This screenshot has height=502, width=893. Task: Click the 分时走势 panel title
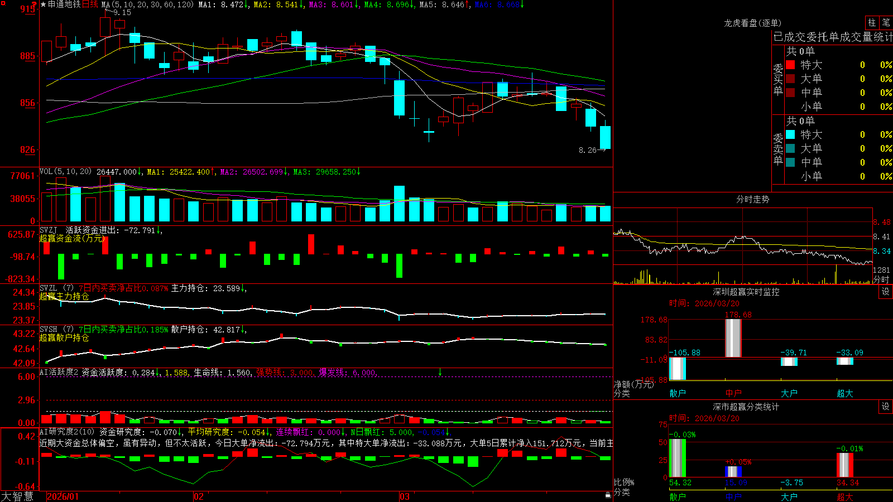[752, 199]
